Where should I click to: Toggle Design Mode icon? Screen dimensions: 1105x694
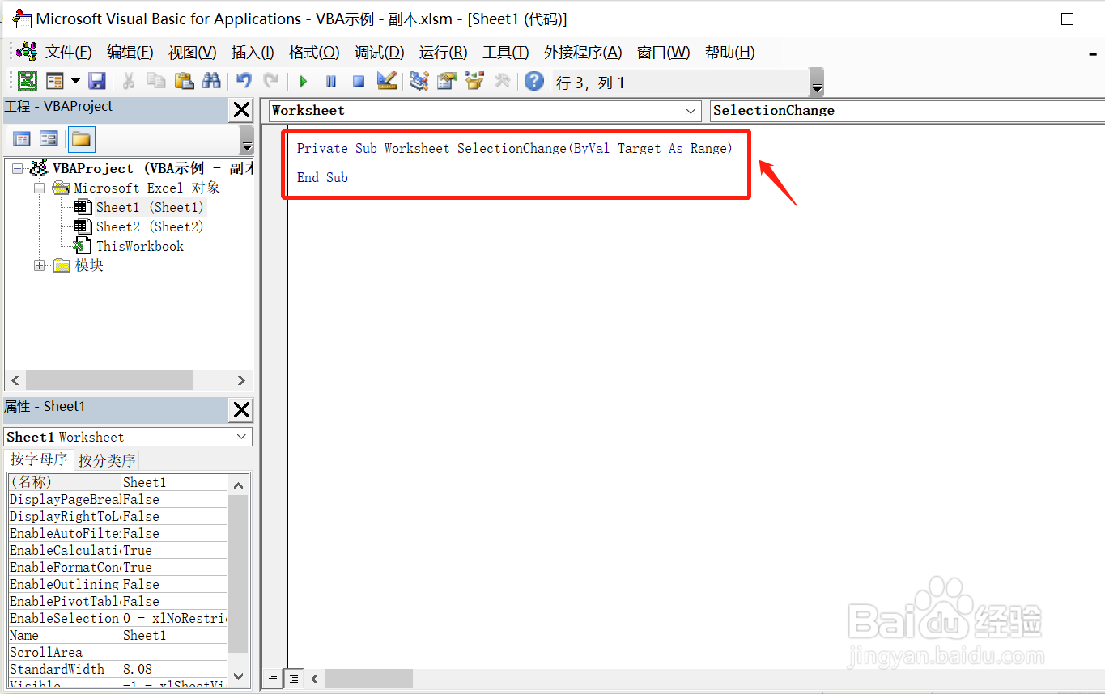click(386, 81)
